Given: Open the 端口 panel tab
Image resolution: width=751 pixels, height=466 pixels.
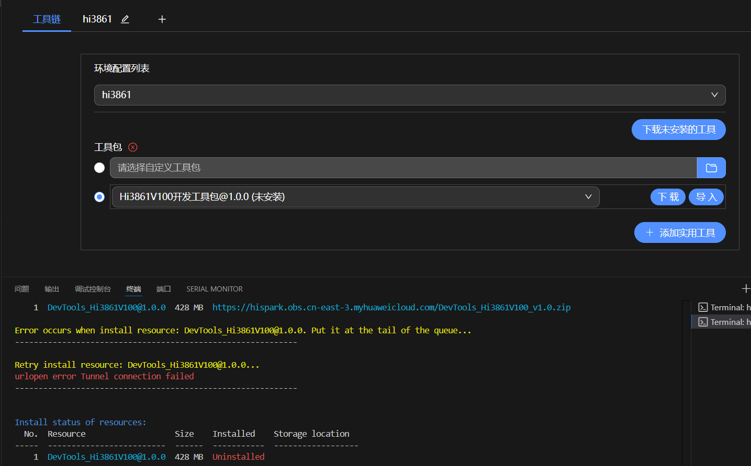Looking at the screenshot, I should [164, 289].
